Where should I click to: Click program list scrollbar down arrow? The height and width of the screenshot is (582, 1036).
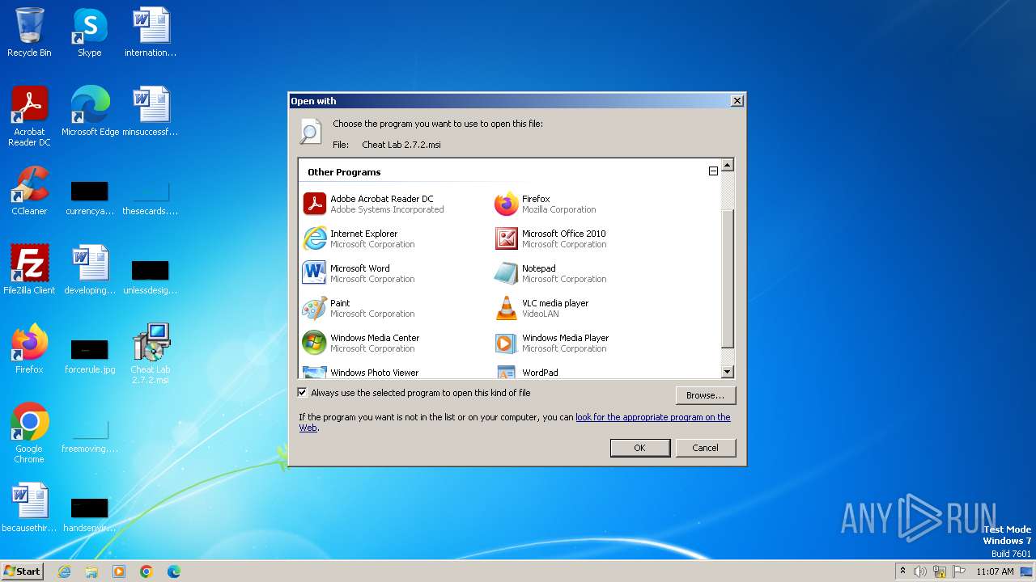[x=727, y=372]
